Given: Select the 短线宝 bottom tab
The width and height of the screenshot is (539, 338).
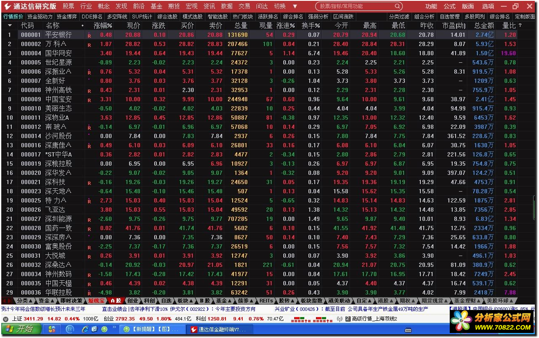Looking at the screenshot, I should click(96, 301).
